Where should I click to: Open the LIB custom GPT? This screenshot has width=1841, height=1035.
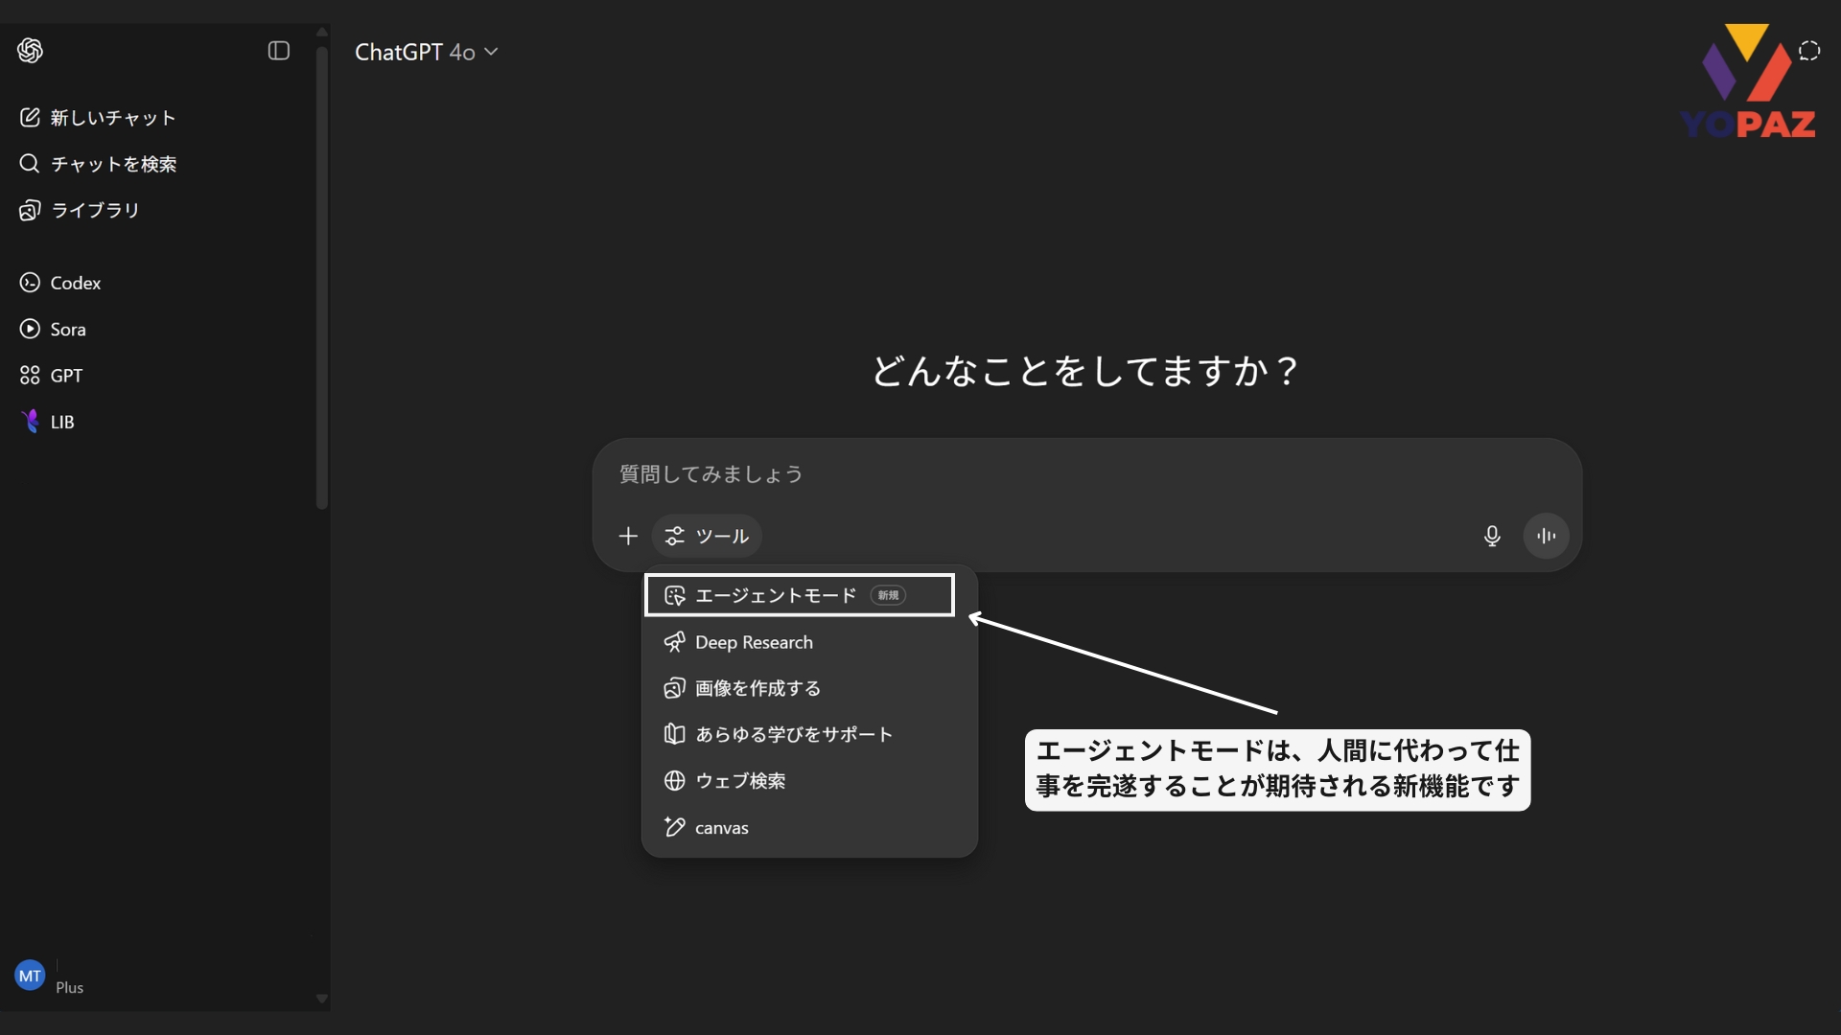(47, 422)
